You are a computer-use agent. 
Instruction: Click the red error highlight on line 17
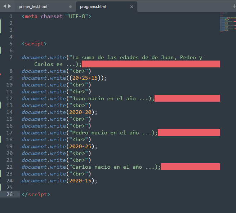(x=189, y=132)
